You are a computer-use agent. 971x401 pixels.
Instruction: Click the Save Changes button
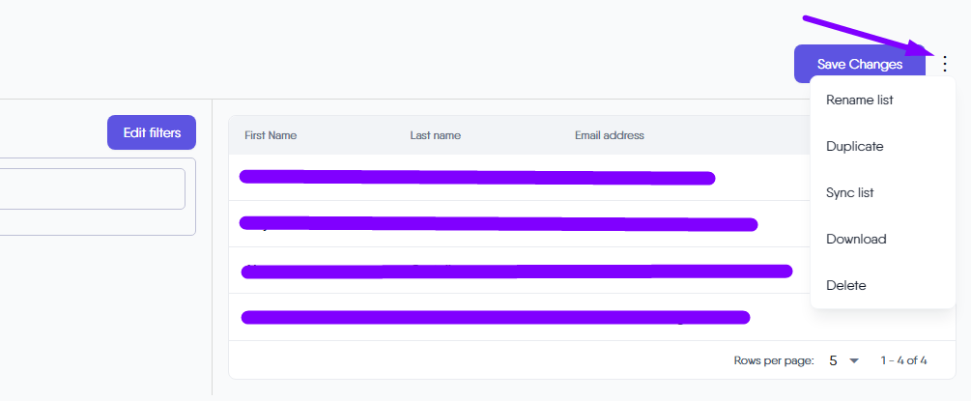pos(859,64)
